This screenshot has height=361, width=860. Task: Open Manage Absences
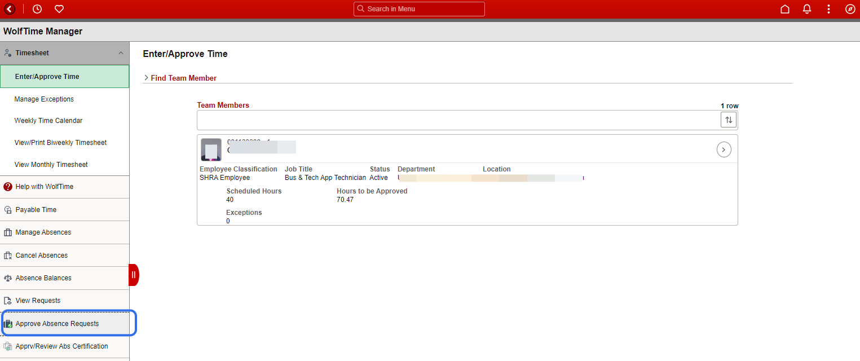[x=65, y=232]
